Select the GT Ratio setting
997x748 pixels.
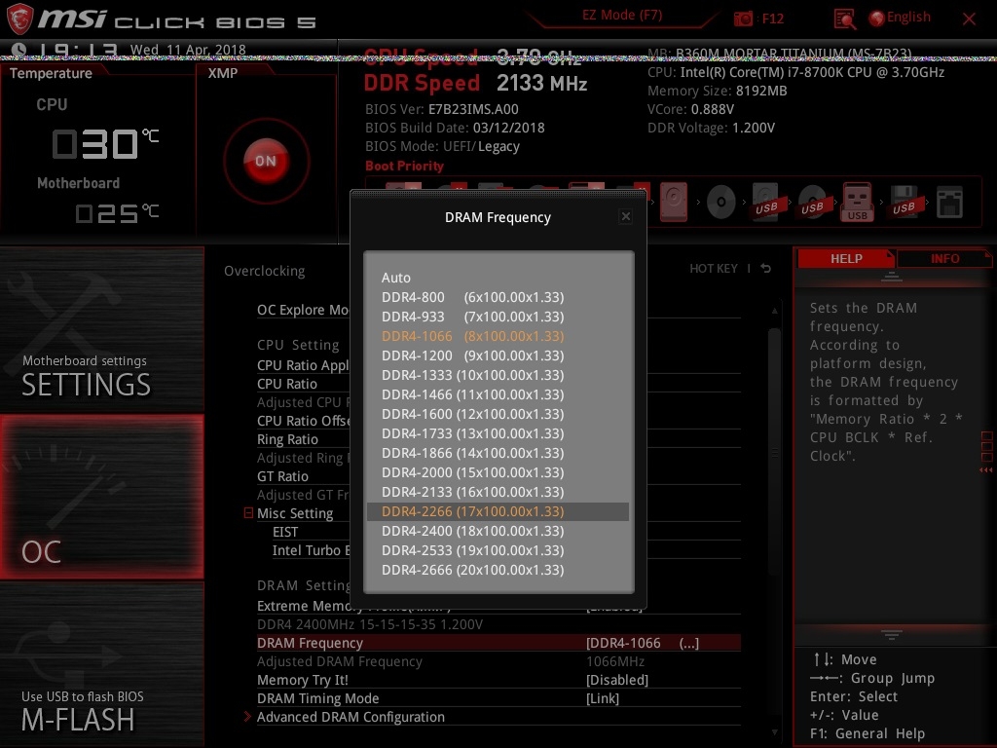[282, 475]
